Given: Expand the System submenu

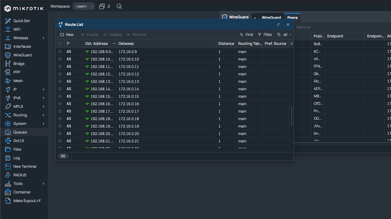Looking at the screenshot, I should [44, 124].
